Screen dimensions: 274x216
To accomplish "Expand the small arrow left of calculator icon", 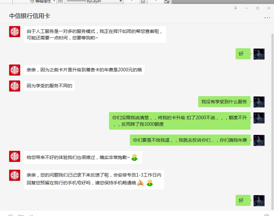I will coord(131,1).
